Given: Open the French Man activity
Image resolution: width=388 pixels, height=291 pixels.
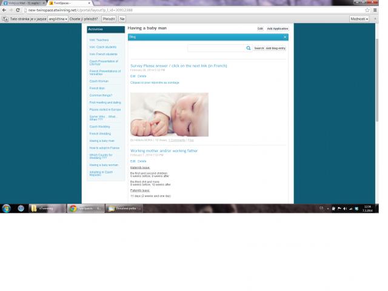Looking at the screenshot, I should [97, 89].
